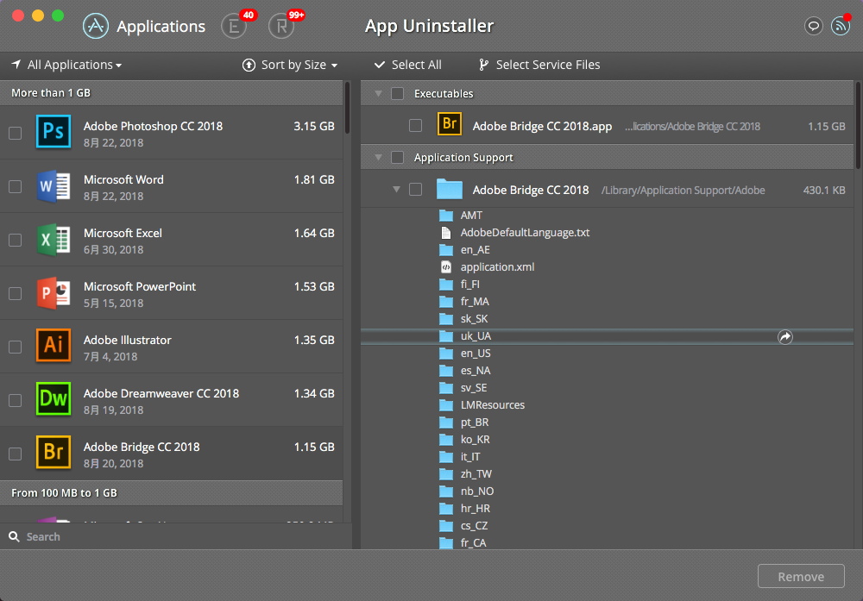Click Select All
Viewport: 863px width, 601px height.
[x=408, y=65]
